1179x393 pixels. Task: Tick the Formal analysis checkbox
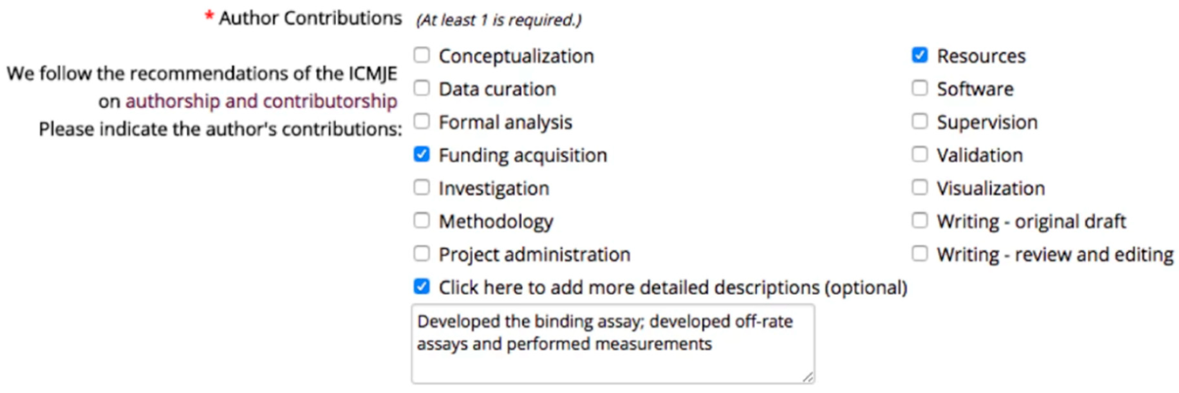(x=422, y=121)
